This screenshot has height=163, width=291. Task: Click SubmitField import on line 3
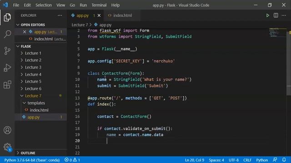(x=178, y=37)
